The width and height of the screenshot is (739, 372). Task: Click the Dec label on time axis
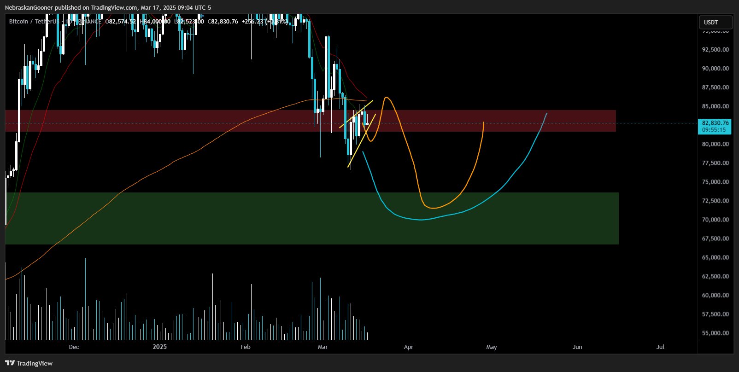74,347
